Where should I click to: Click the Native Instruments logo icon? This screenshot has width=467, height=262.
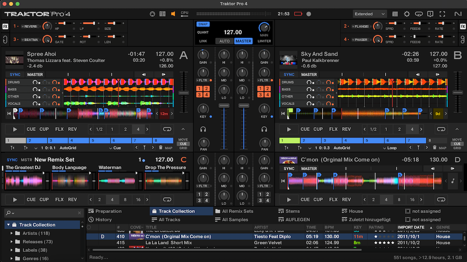pyautogui.click(x=458, y=14)
